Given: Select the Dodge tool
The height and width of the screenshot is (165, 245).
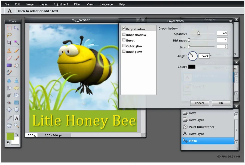Looking at the screenshot, I should click(x=9, y=95).
